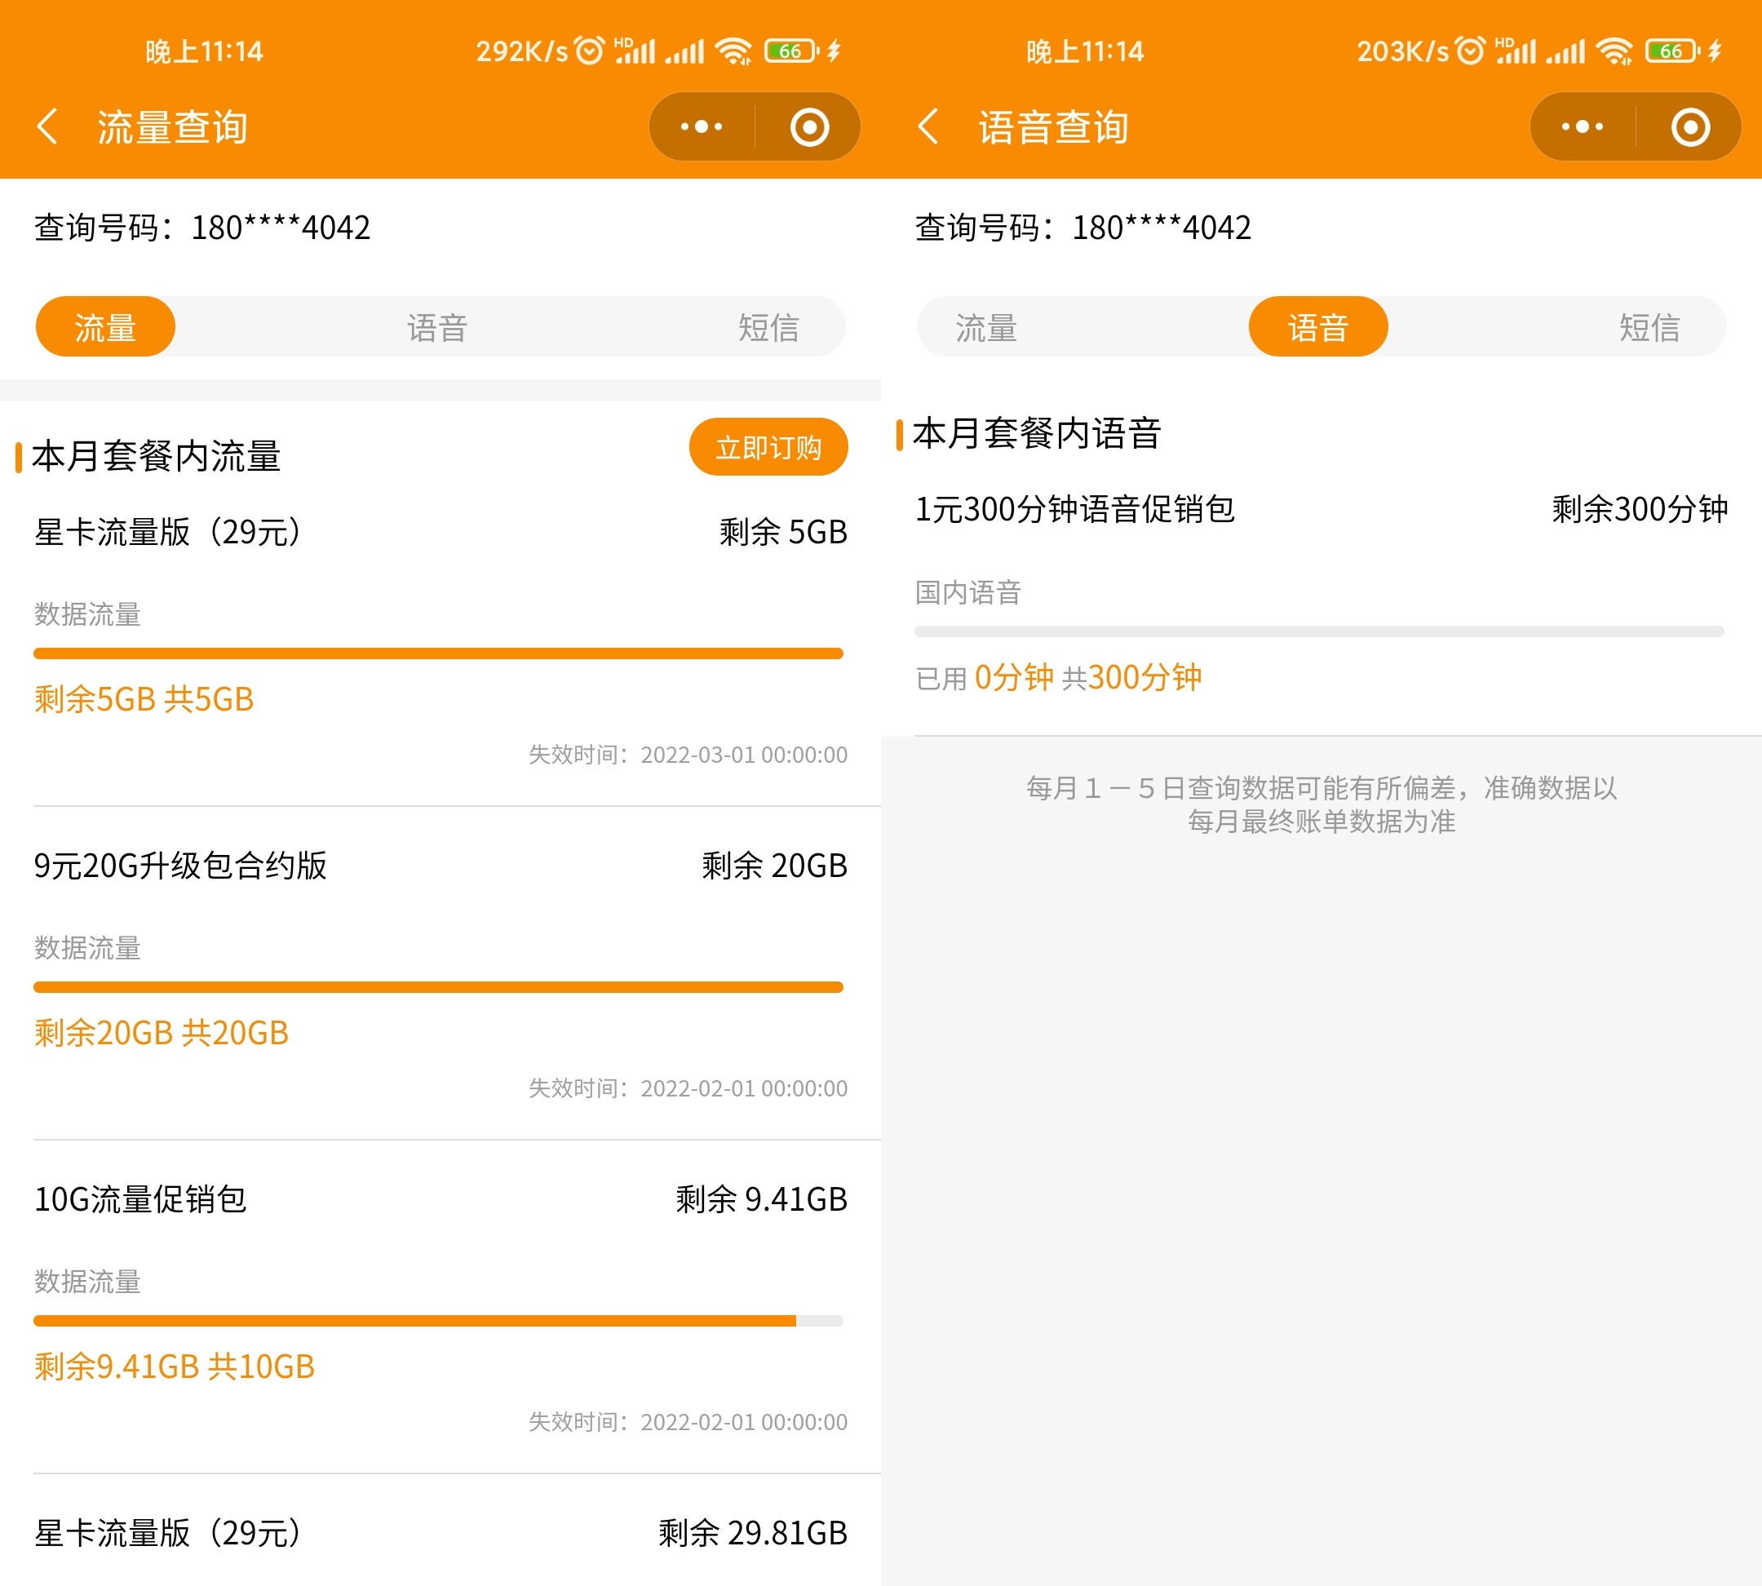Select the 短信 option on the voice page
The width and height of the screenshot is (1762, 1586).
(1649, 327)
